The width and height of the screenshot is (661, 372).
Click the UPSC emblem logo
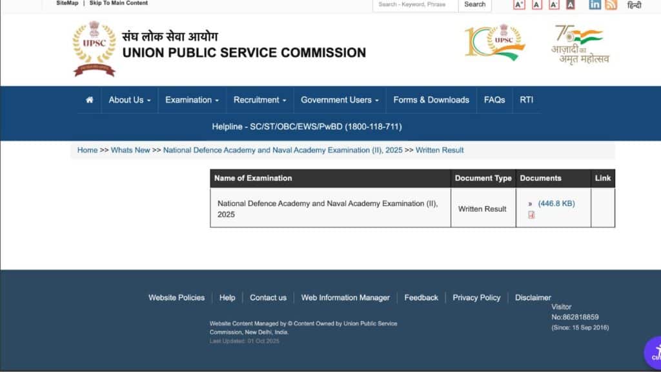94,49
